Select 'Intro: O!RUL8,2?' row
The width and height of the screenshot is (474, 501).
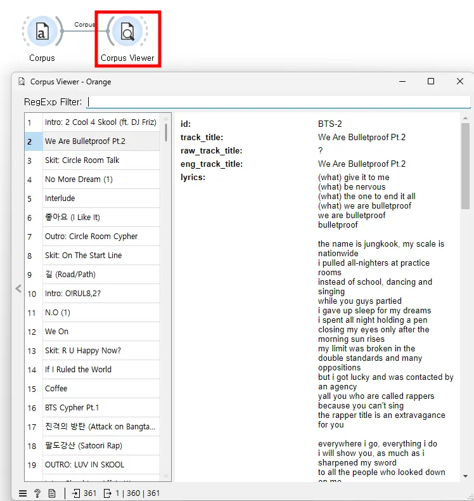tap(101, 294)
